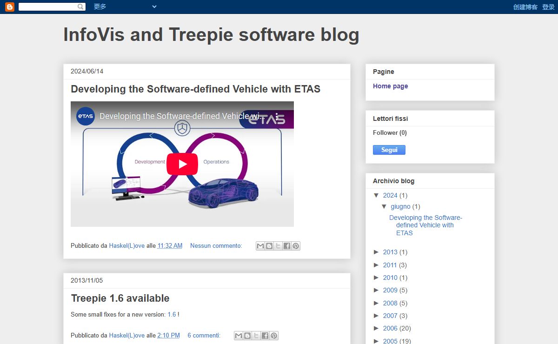Open Treepie 1.6 available post title
The image size is (558, 344).
(x=120, y=298)
